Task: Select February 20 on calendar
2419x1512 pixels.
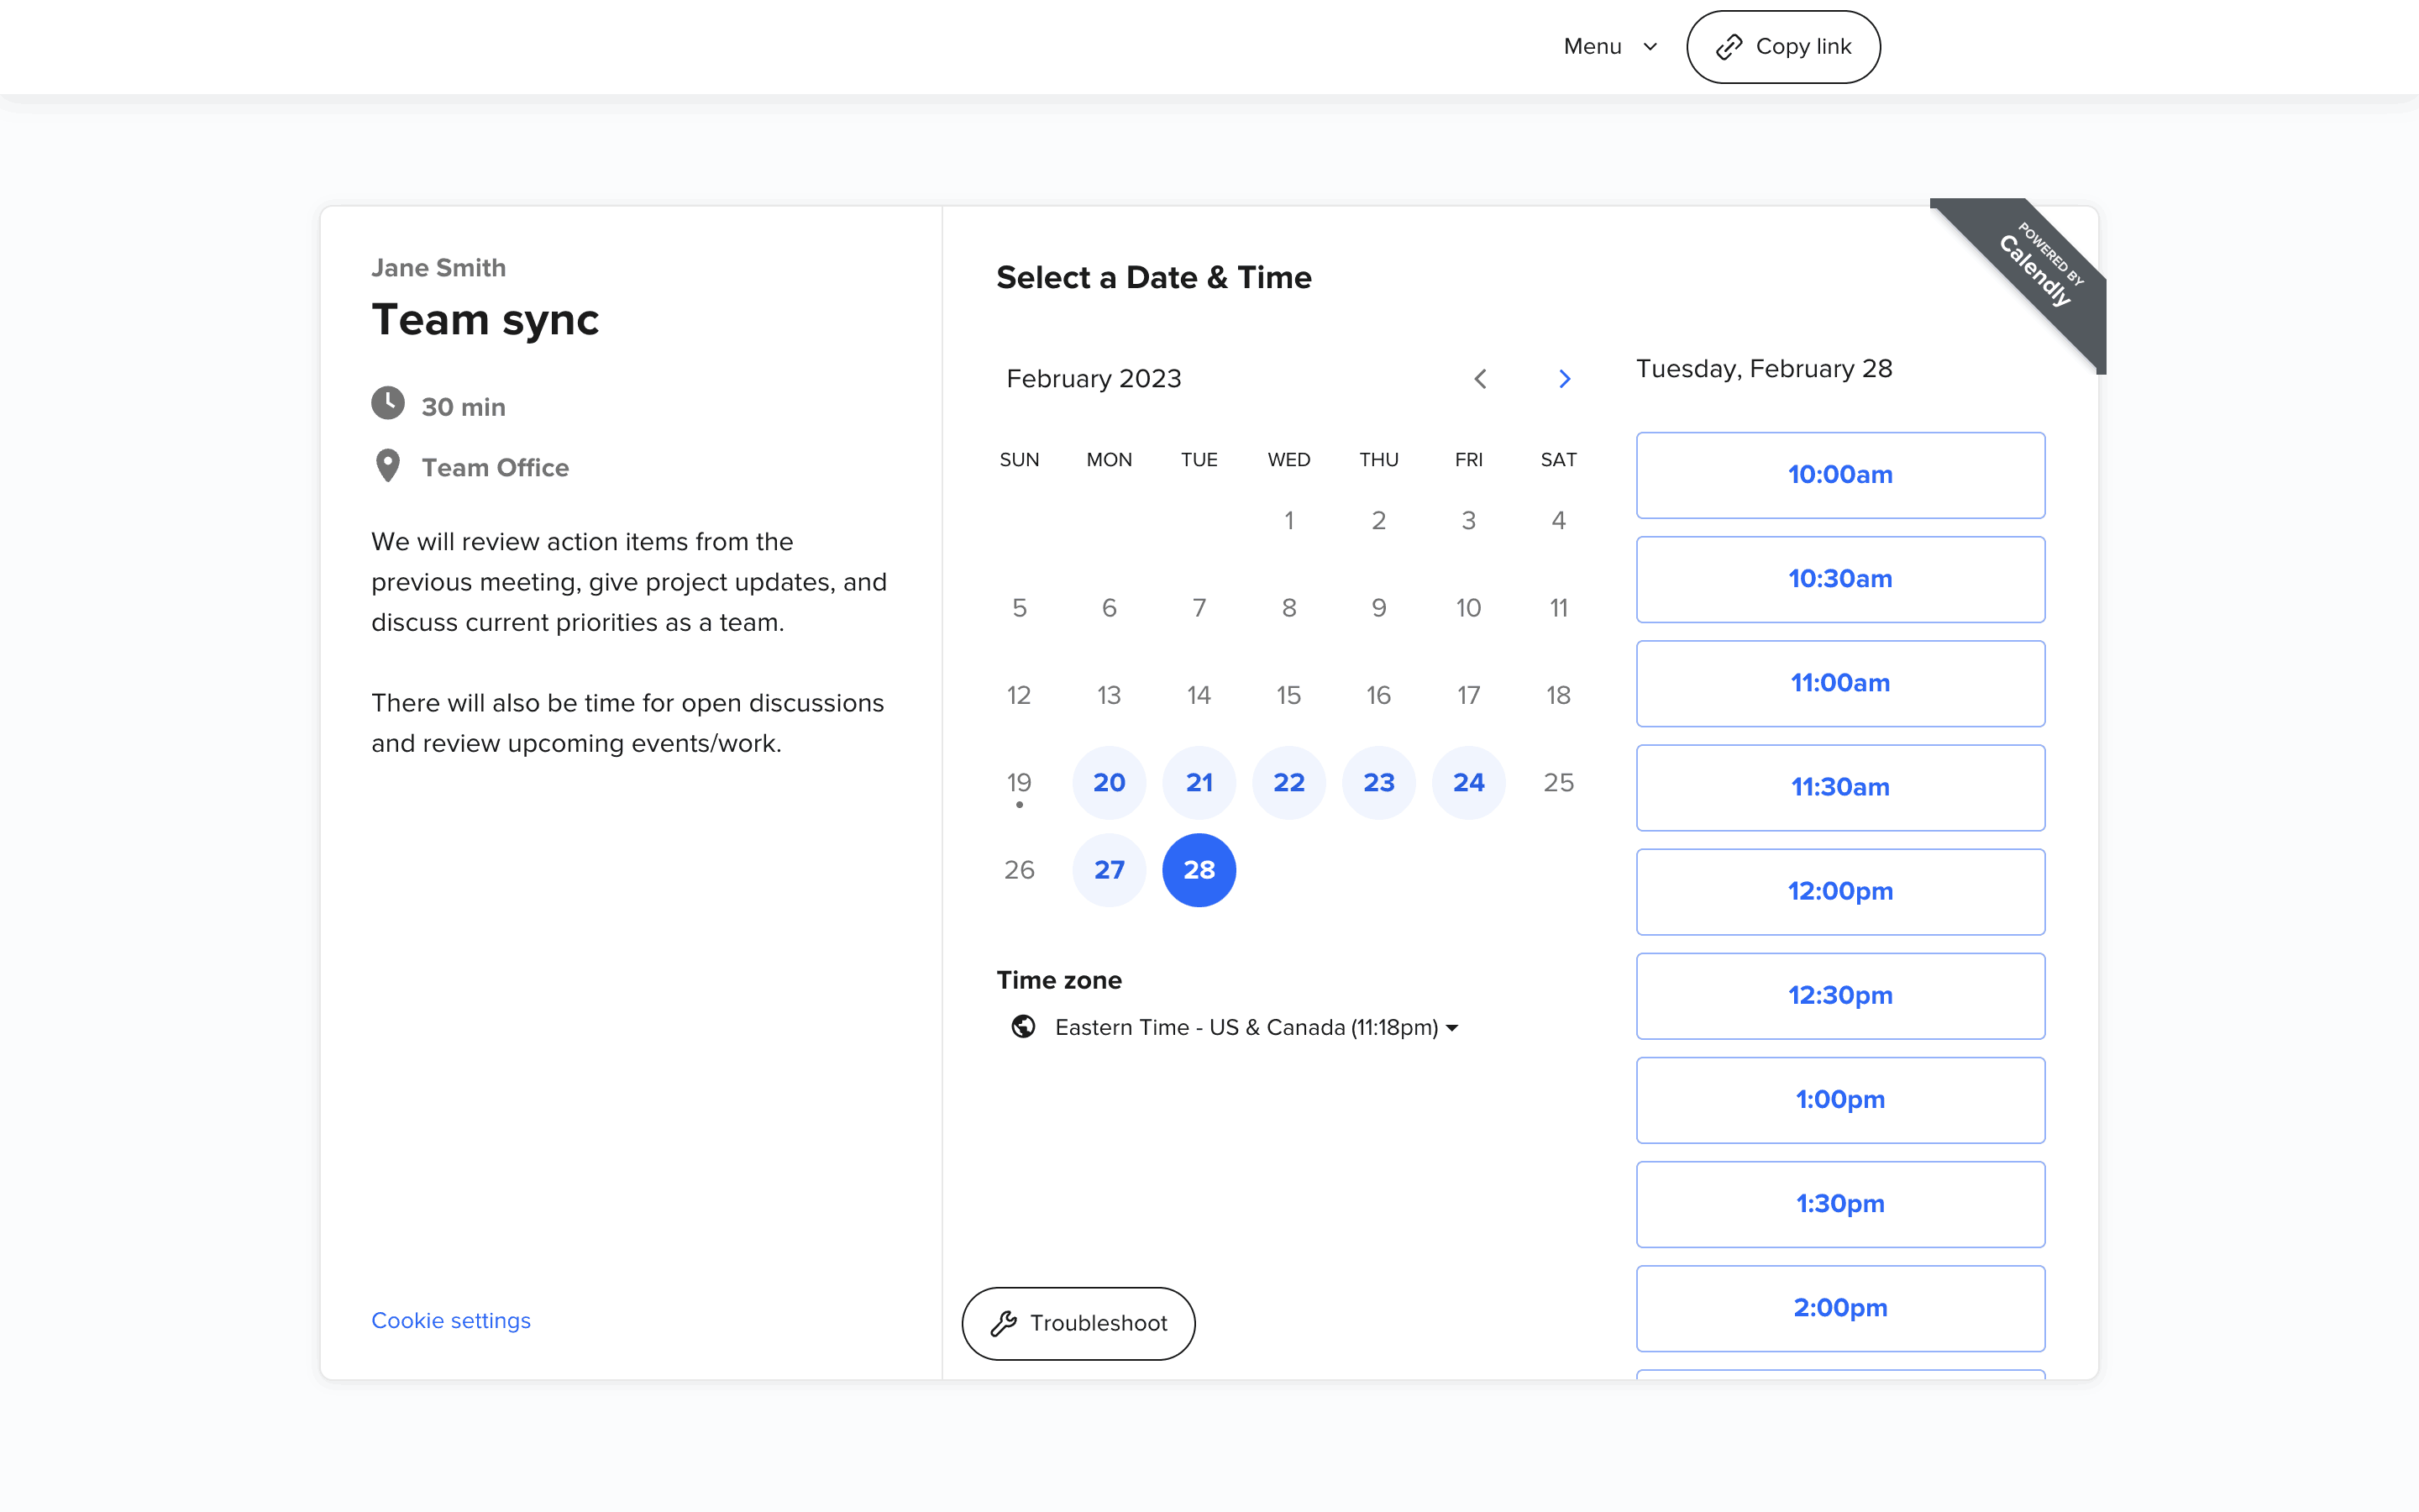Action: tap(1109, 782)
